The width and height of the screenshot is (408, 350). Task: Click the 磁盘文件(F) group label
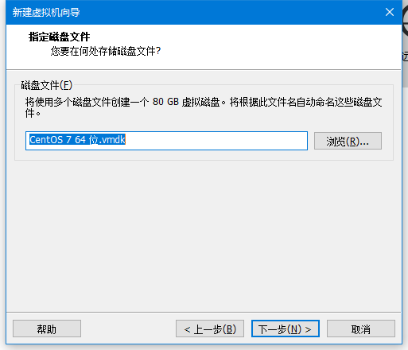coord(47,85)
